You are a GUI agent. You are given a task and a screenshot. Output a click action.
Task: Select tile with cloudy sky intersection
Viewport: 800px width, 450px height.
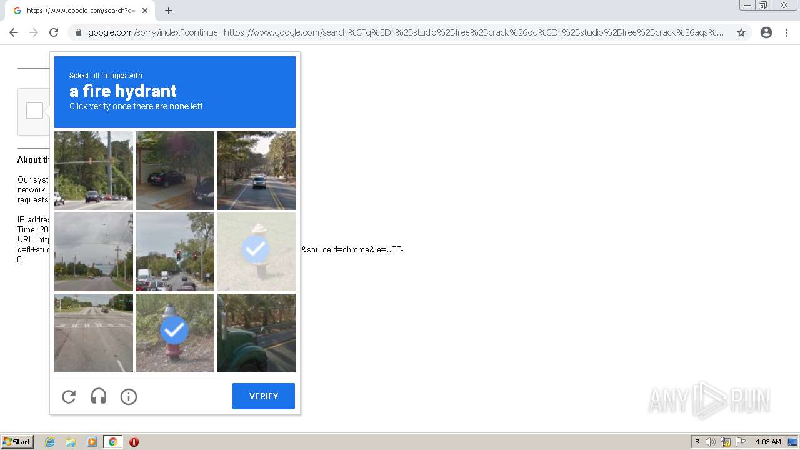coord(94,252)
